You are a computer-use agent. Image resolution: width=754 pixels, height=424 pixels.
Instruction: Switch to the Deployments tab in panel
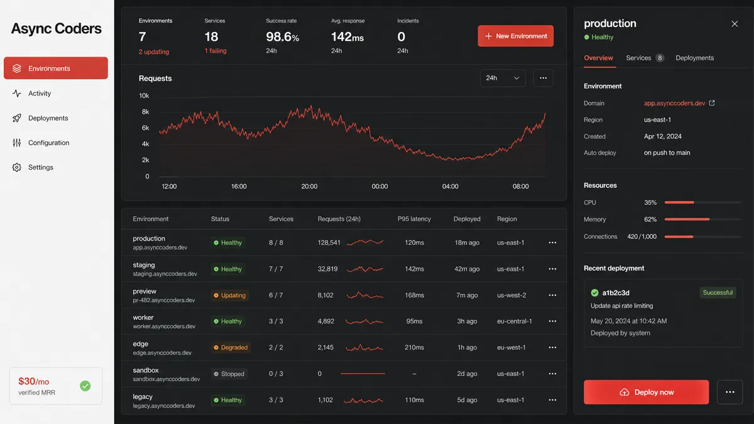point(694,58)
